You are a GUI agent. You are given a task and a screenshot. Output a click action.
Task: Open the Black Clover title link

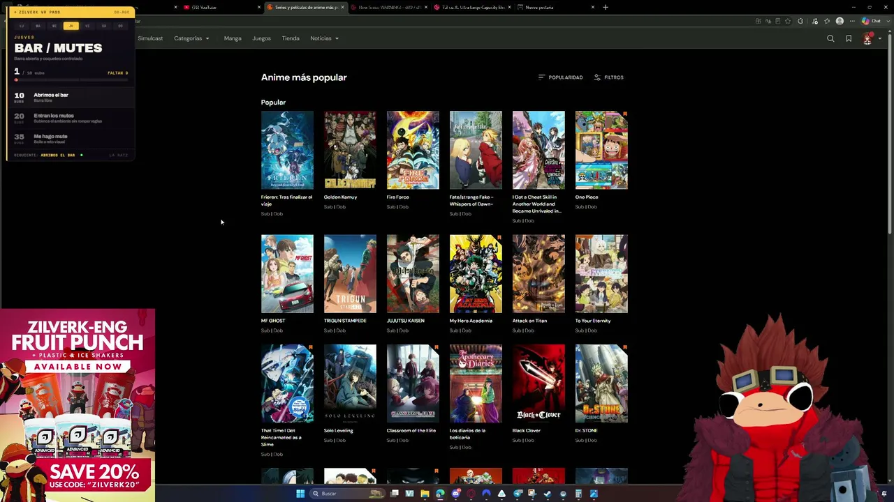pyautogui.click(x=527, y=431)
